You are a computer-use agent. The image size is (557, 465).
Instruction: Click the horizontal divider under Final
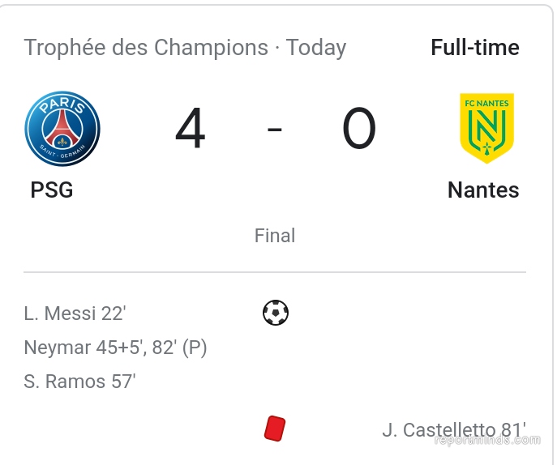tap(275, 272)
